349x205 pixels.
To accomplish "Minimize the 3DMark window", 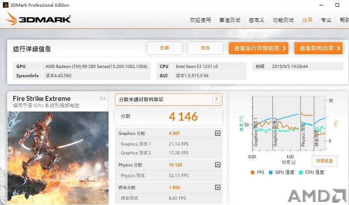I will point(321,5).
